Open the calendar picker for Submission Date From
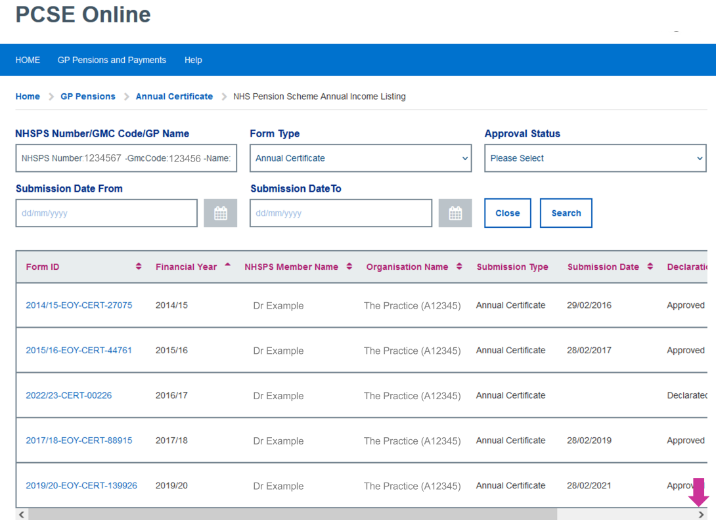The image size is (716, 520). [x=221, y=213]
